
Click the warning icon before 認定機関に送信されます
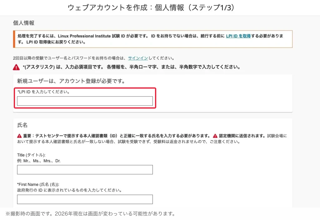pos(215,136)
